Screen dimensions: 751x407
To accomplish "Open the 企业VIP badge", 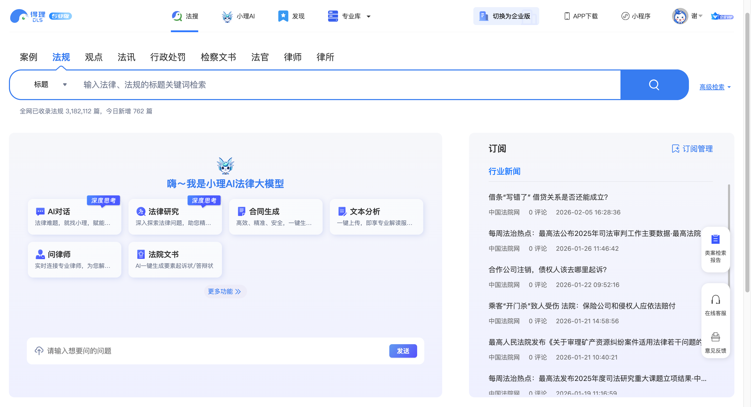I will pyautogui.click(x=722, y=16).
